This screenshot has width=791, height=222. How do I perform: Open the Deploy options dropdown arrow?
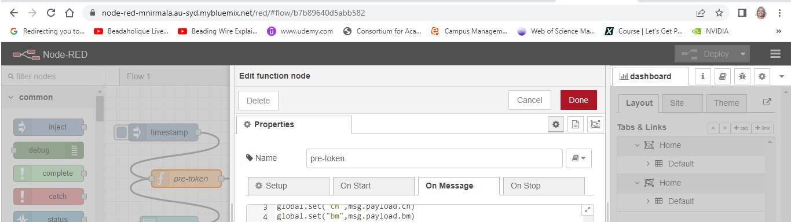pyautogui.click(x=742, y=54)
